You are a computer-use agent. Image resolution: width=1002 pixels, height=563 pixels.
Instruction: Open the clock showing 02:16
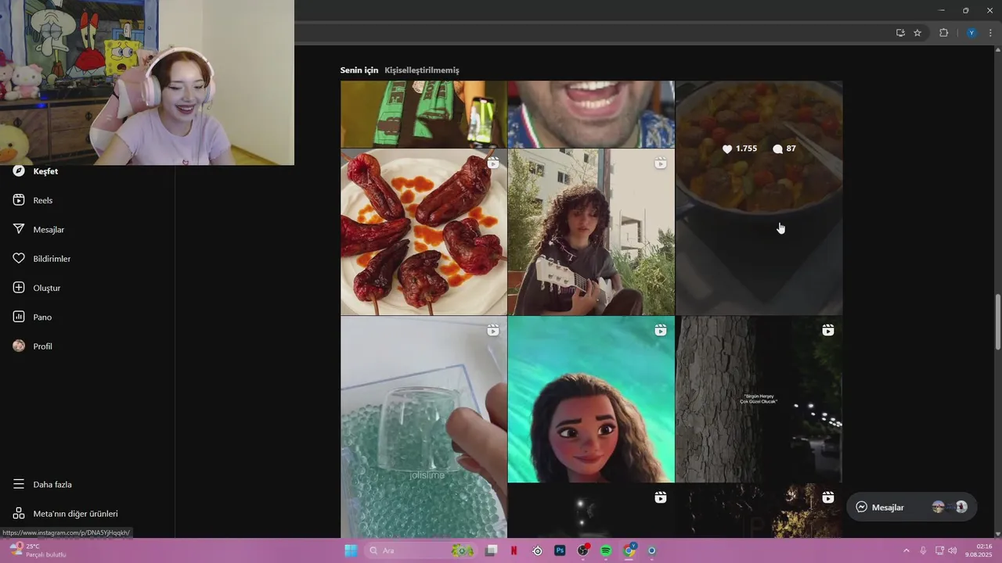[x=979, y=550]
